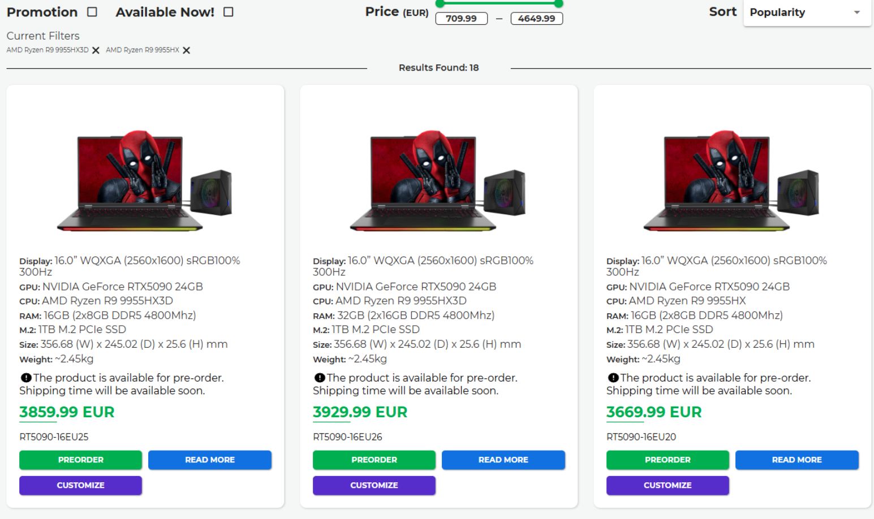This screenshot has height=519, width=874.
Task: Customize the RT5090-16EU25 laptop
Action: click(80, 485)
